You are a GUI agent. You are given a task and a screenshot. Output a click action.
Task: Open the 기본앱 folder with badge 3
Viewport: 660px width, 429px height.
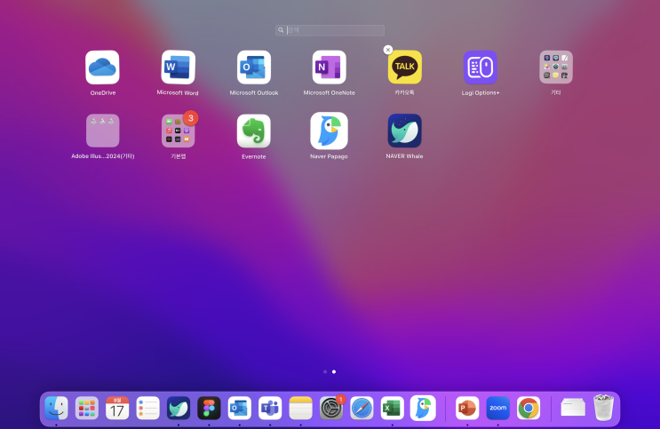pyautogui.click(x=178, y=131)
